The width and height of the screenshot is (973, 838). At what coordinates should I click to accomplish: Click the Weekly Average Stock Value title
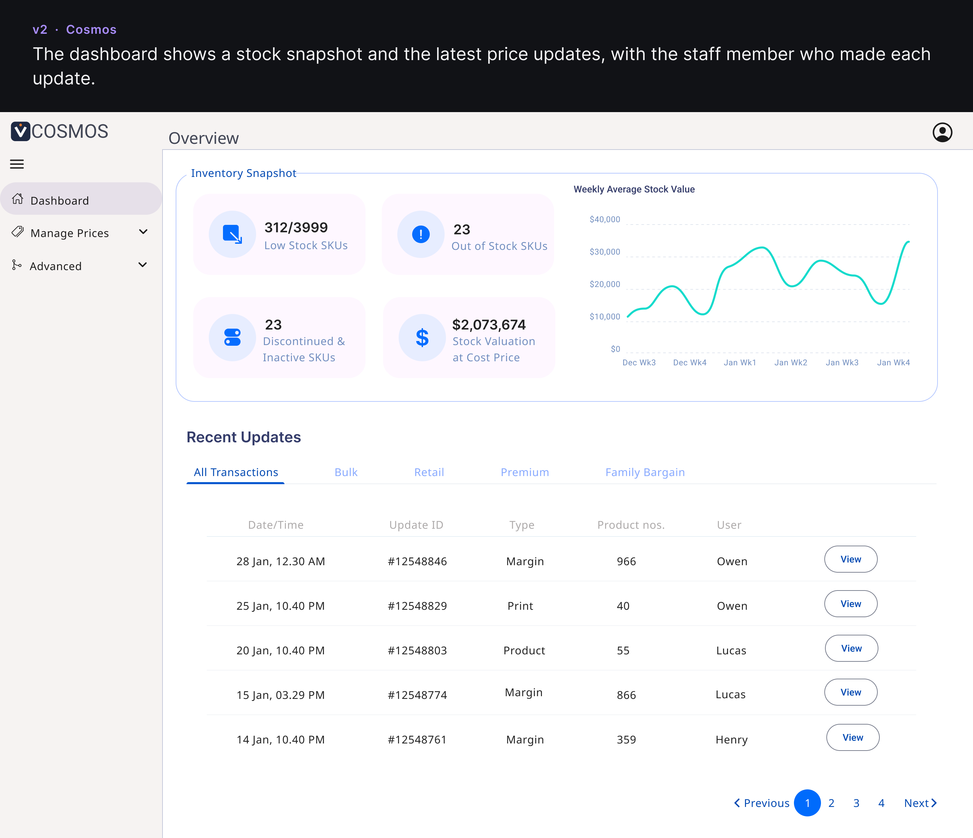point(634,189)
